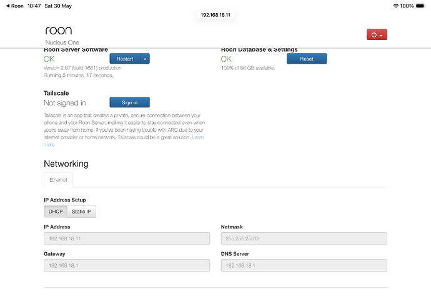Click the Netmask field 255.255.255.0
The height and width of the screenshot is (299, 431).
coord(304,238)
